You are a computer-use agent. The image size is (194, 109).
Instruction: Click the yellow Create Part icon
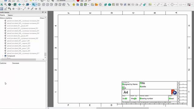(x=74, y=5)
